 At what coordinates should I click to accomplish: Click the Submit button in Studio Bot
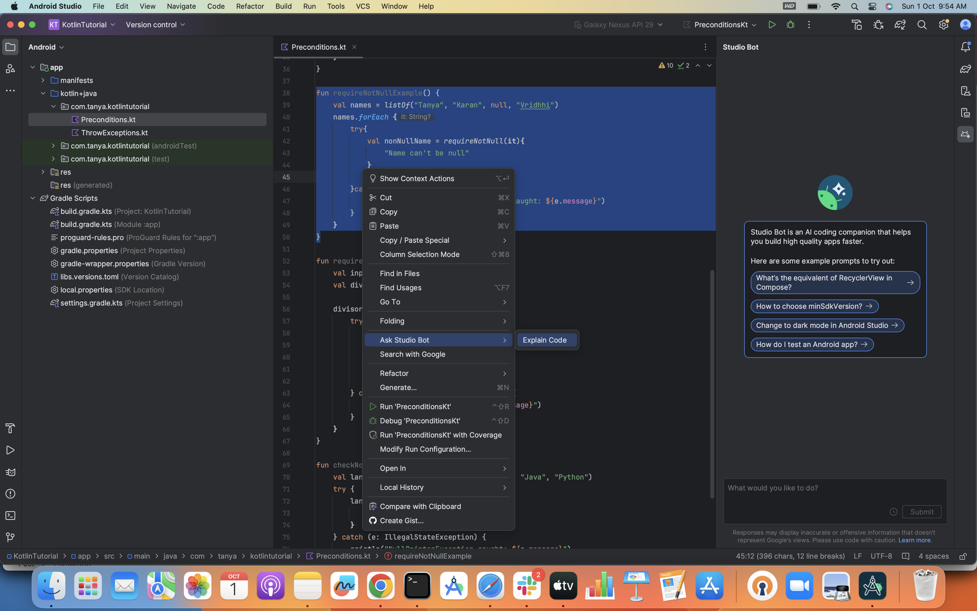click(x=922, y=512)
